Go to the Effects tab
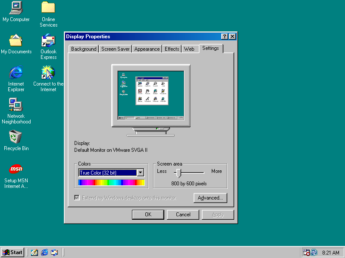This screenshot has height=258, width=345. [172, 49]
